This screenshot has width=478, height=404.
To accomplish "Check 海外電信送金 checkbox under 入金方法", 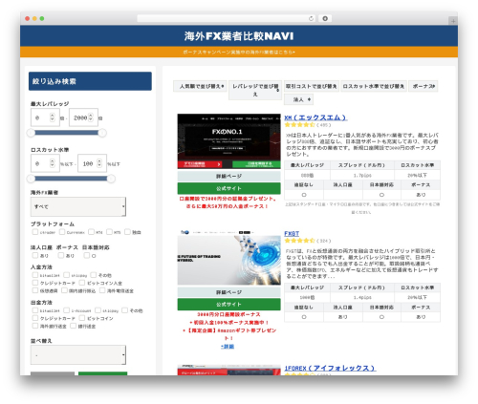I will pyautogui.click(x=102, y=290).
